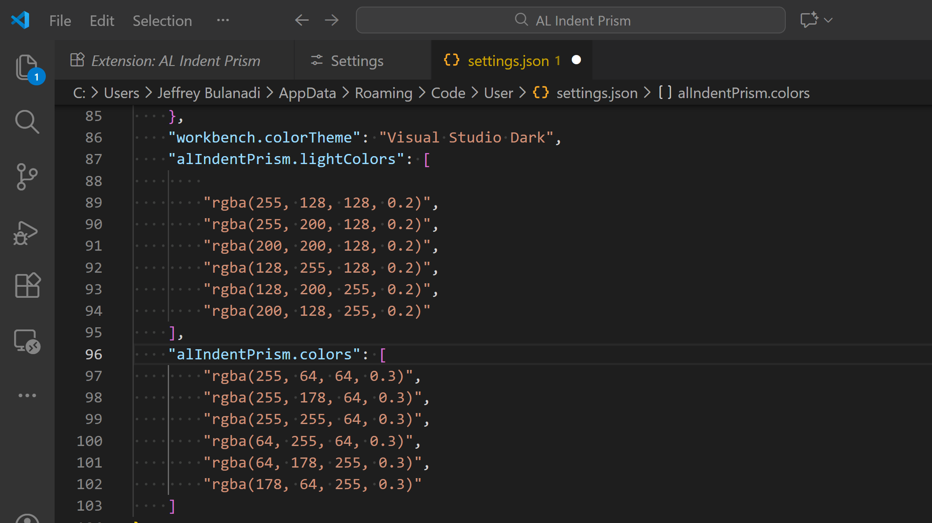Expand the hidden menu bar items ellipsis
932x523 pixels.
pos(223,20)
